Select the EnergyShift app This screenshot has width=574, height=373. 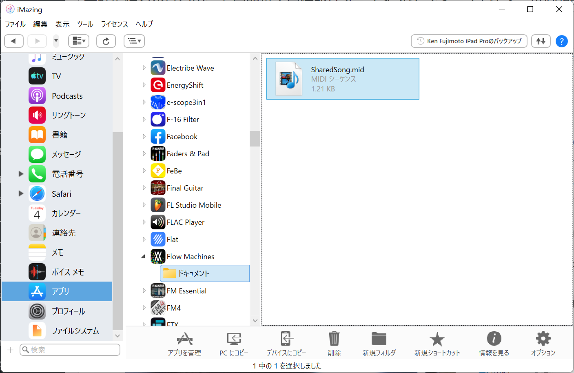pyautogui.click(x=177, y=85)
